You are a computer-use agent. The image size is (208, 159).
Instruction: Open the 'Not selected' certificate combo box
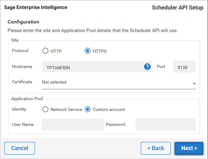tap(115, 82)
